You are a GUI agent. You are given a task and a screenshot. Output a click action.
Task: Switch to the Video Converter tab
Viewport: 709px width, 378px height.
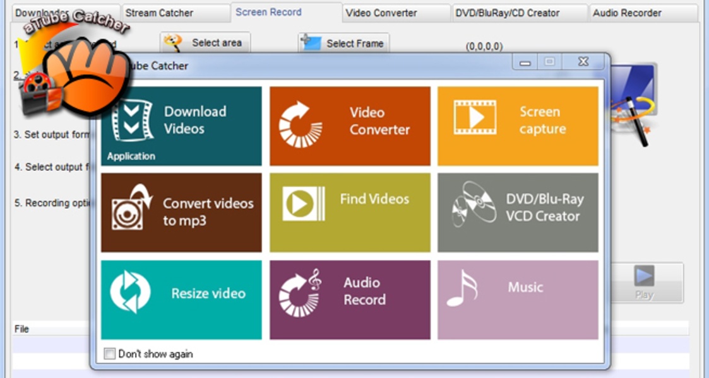click(381, 13)
